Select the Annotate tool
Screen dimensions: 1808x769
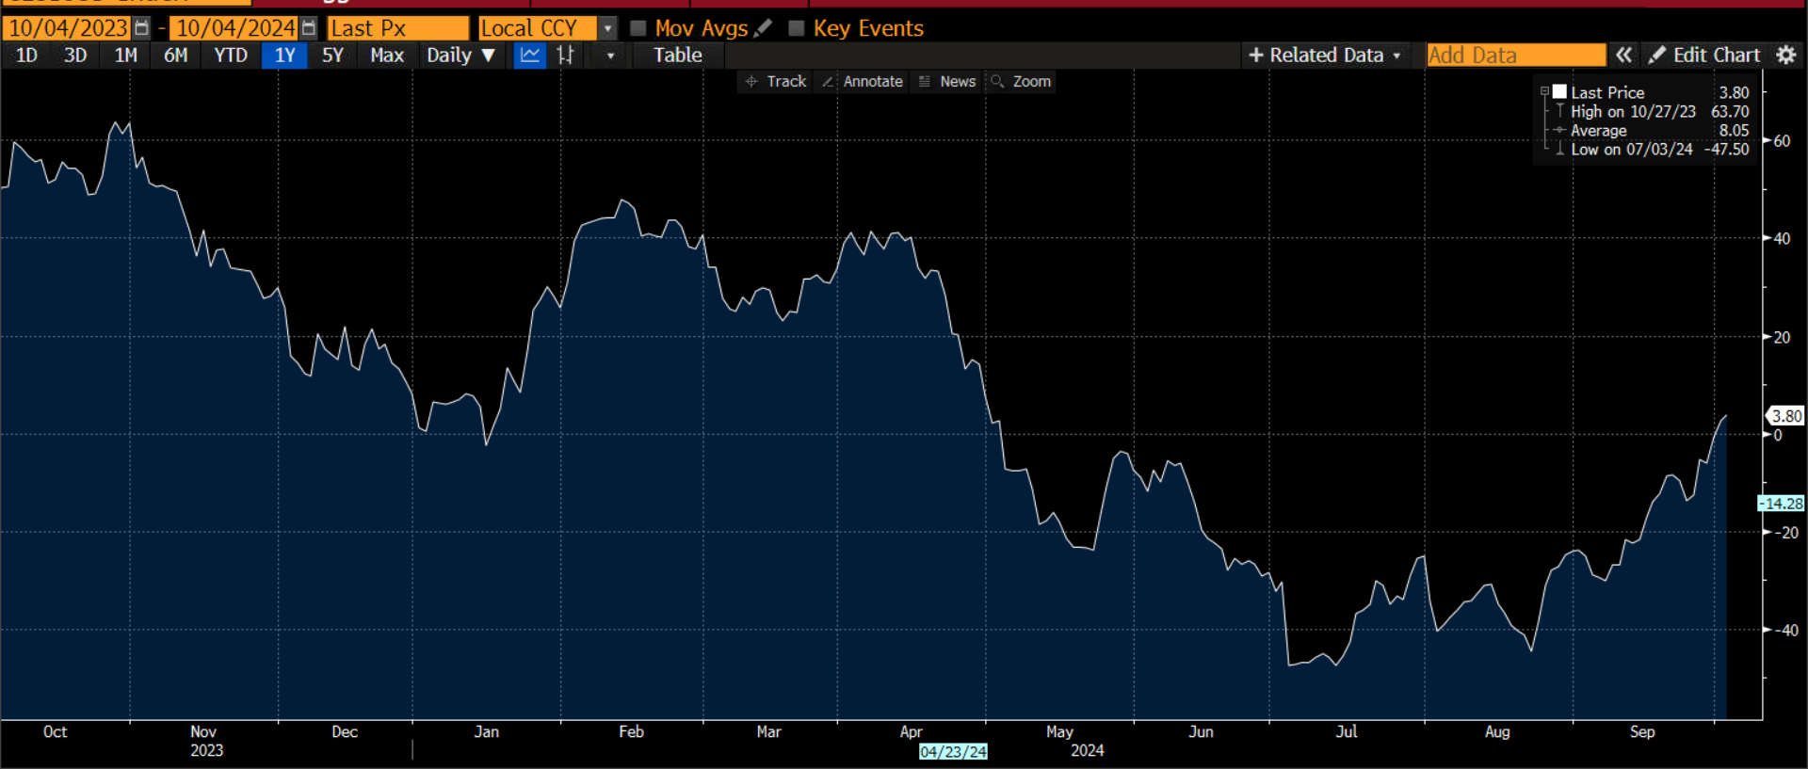click(863, 82)
